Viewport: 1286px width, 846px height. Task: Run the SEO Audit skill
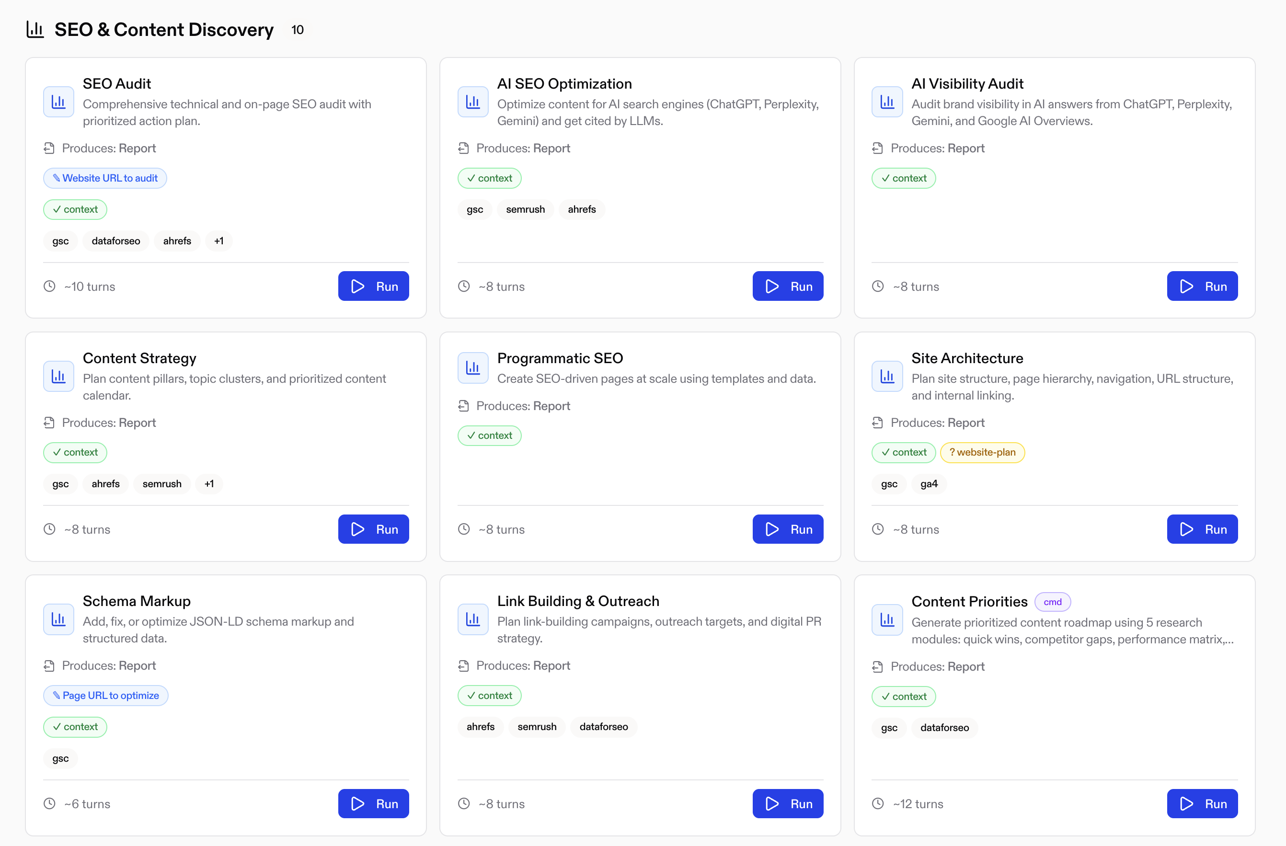(373, 286)
